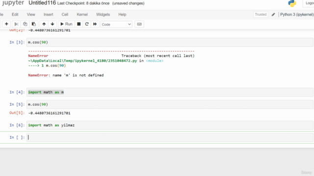Open the Insert menu
The image size is (314, 176).
(x=49, y=14)
